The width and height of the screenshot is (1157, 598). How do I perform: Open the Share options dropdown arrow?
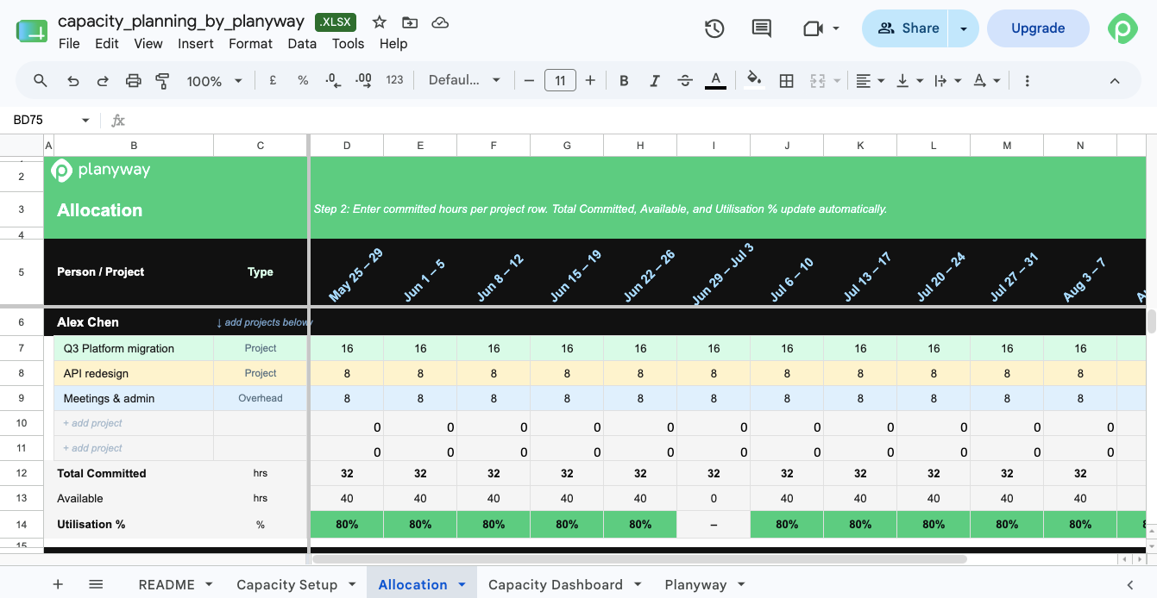(963, 28)
